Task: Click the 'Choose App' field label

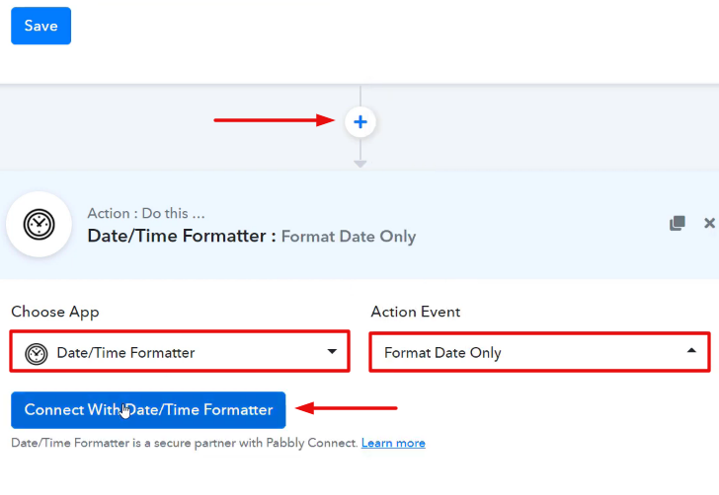Action: (x=55, y=312)
